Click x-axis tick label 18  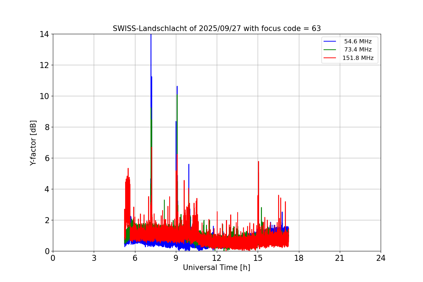click(299, 258)
